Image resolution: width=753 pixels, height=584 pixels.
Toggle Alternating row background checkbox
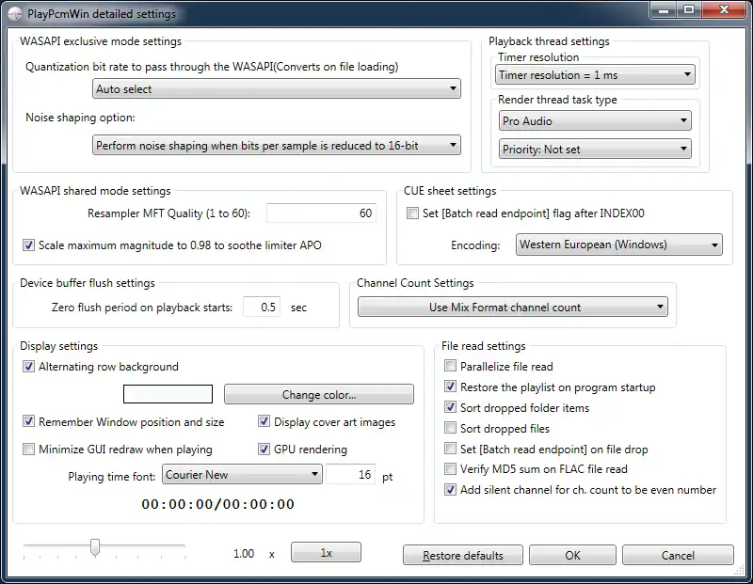pyautogui.click(x=29, y=367)
